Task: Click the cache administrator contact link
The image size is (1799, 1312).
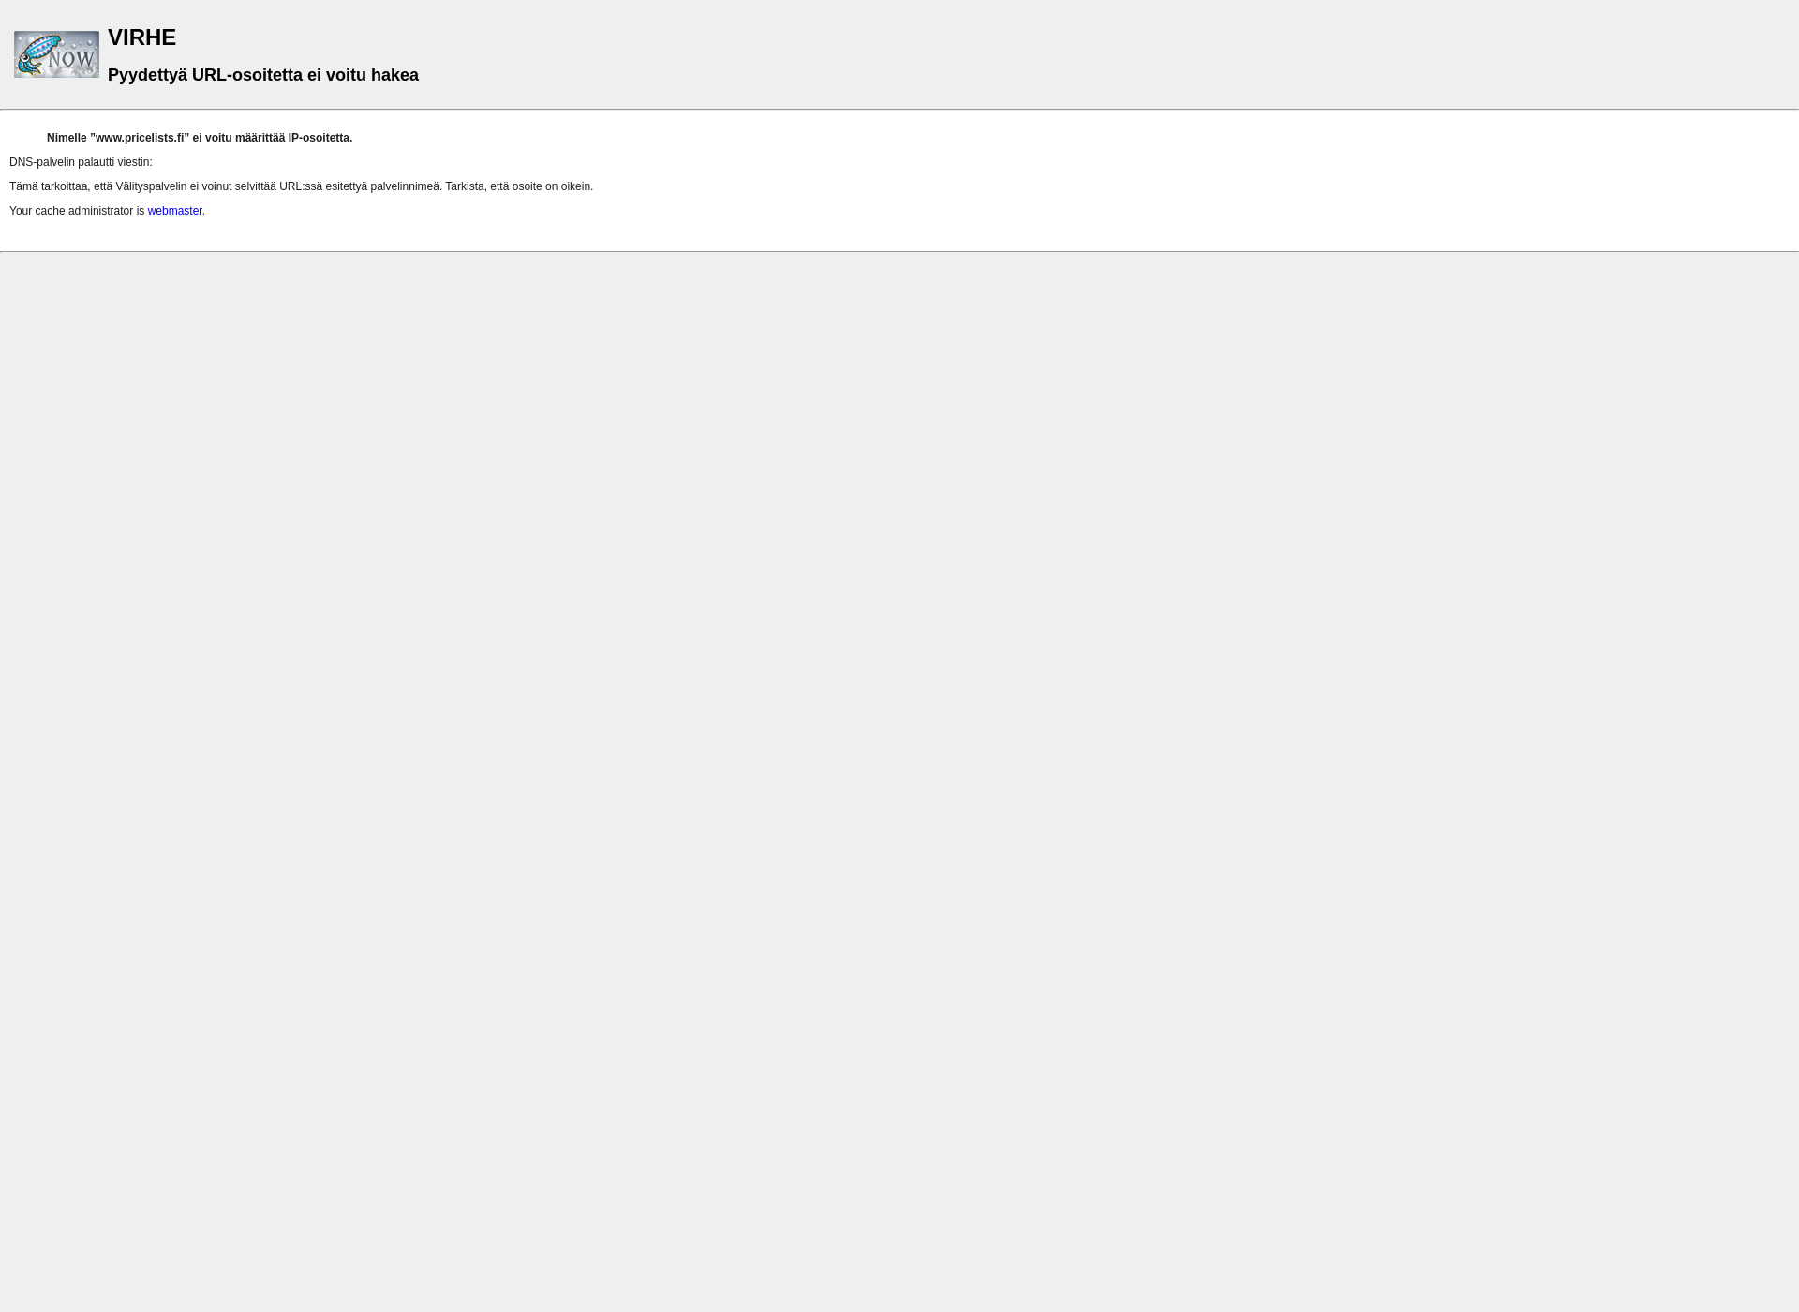Action: pyautogui.click(x=174, y=211)
